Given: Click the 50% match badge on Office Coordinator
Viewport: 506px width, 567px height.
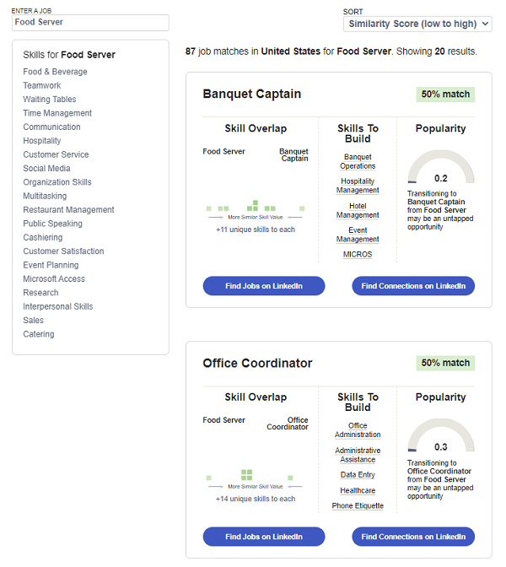Looking at the screenshot, I should 445,363.
